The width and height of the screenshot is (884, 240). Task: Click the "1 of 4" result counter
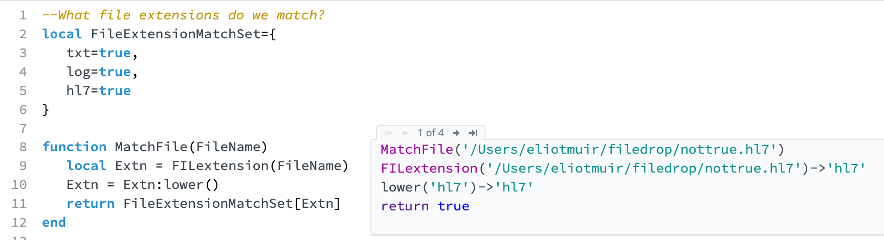431,133
